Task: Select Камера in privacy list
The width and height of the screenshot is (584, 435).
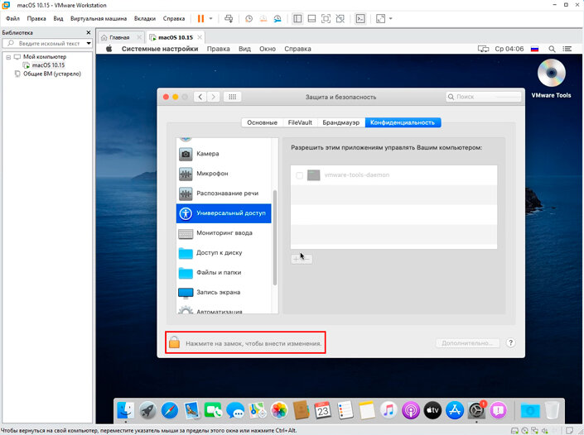Action: 224,154
